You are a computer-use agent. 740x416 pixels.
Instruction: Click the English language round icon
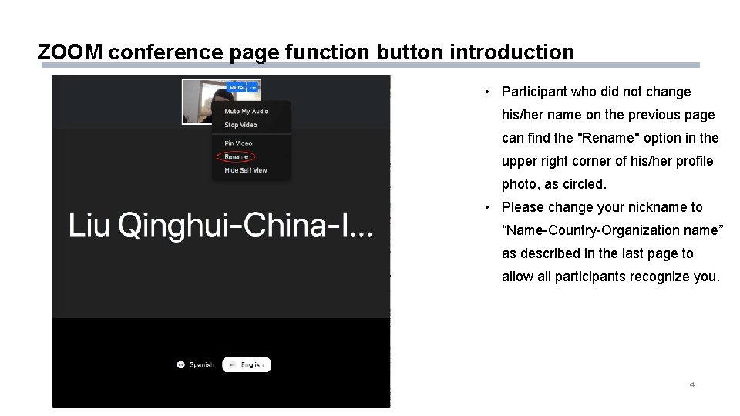tap(232, 364)
